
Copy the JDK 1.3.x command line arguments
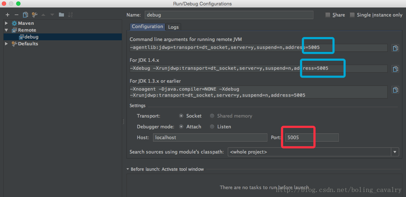pyautogui.click(x=395, y=90)
